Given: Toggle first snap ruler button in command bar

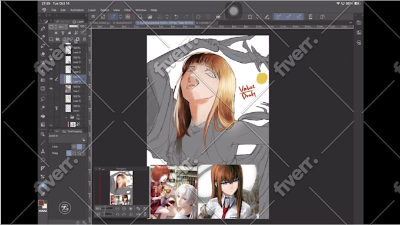Looking at the screenshot, I should 279,17.
